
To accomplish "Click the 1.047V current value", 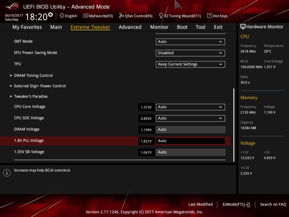I will click(146, 152).
